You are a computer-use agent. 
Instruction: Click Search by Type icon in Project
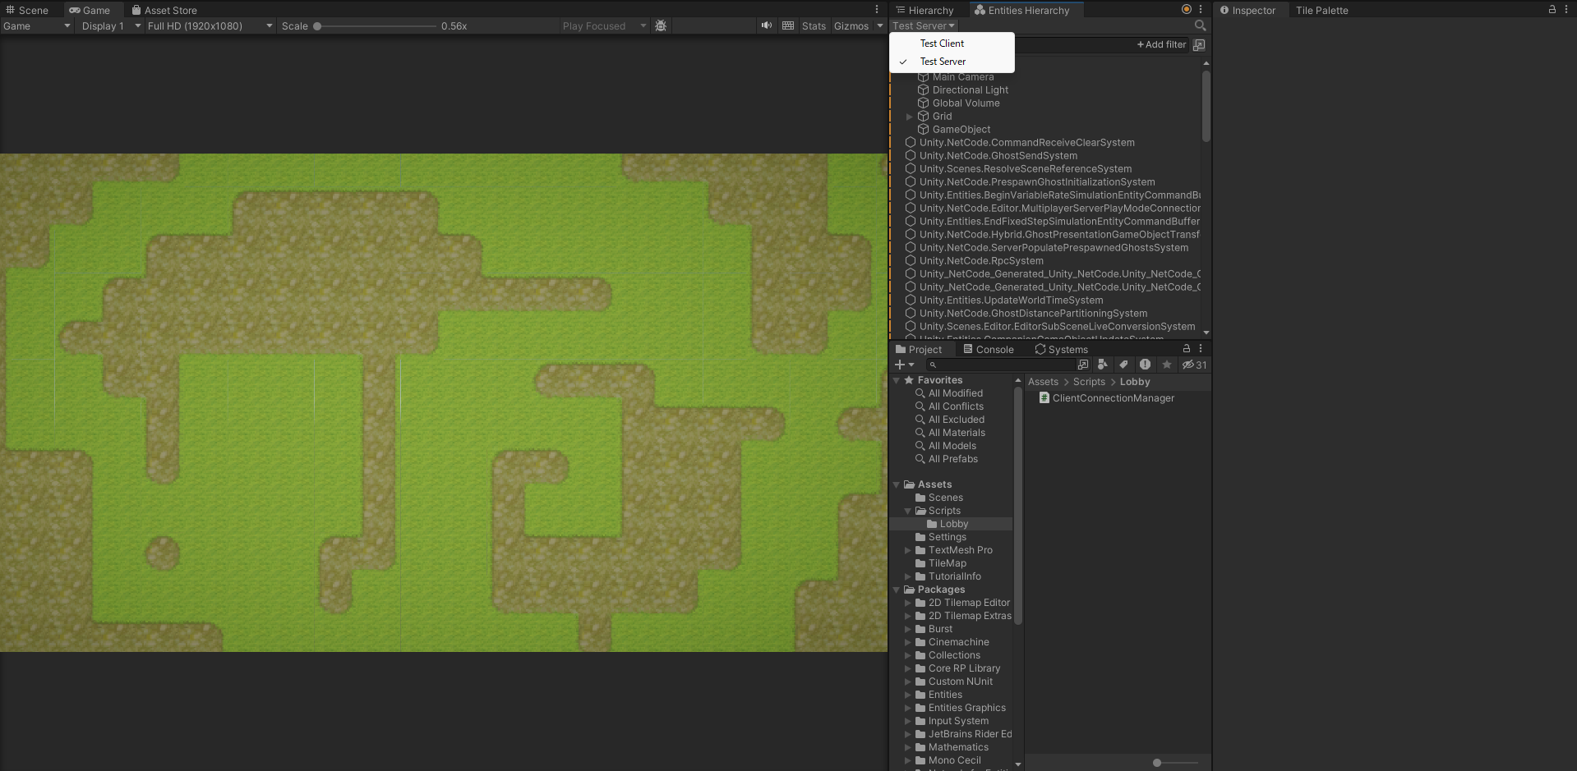pos(1103,365)
